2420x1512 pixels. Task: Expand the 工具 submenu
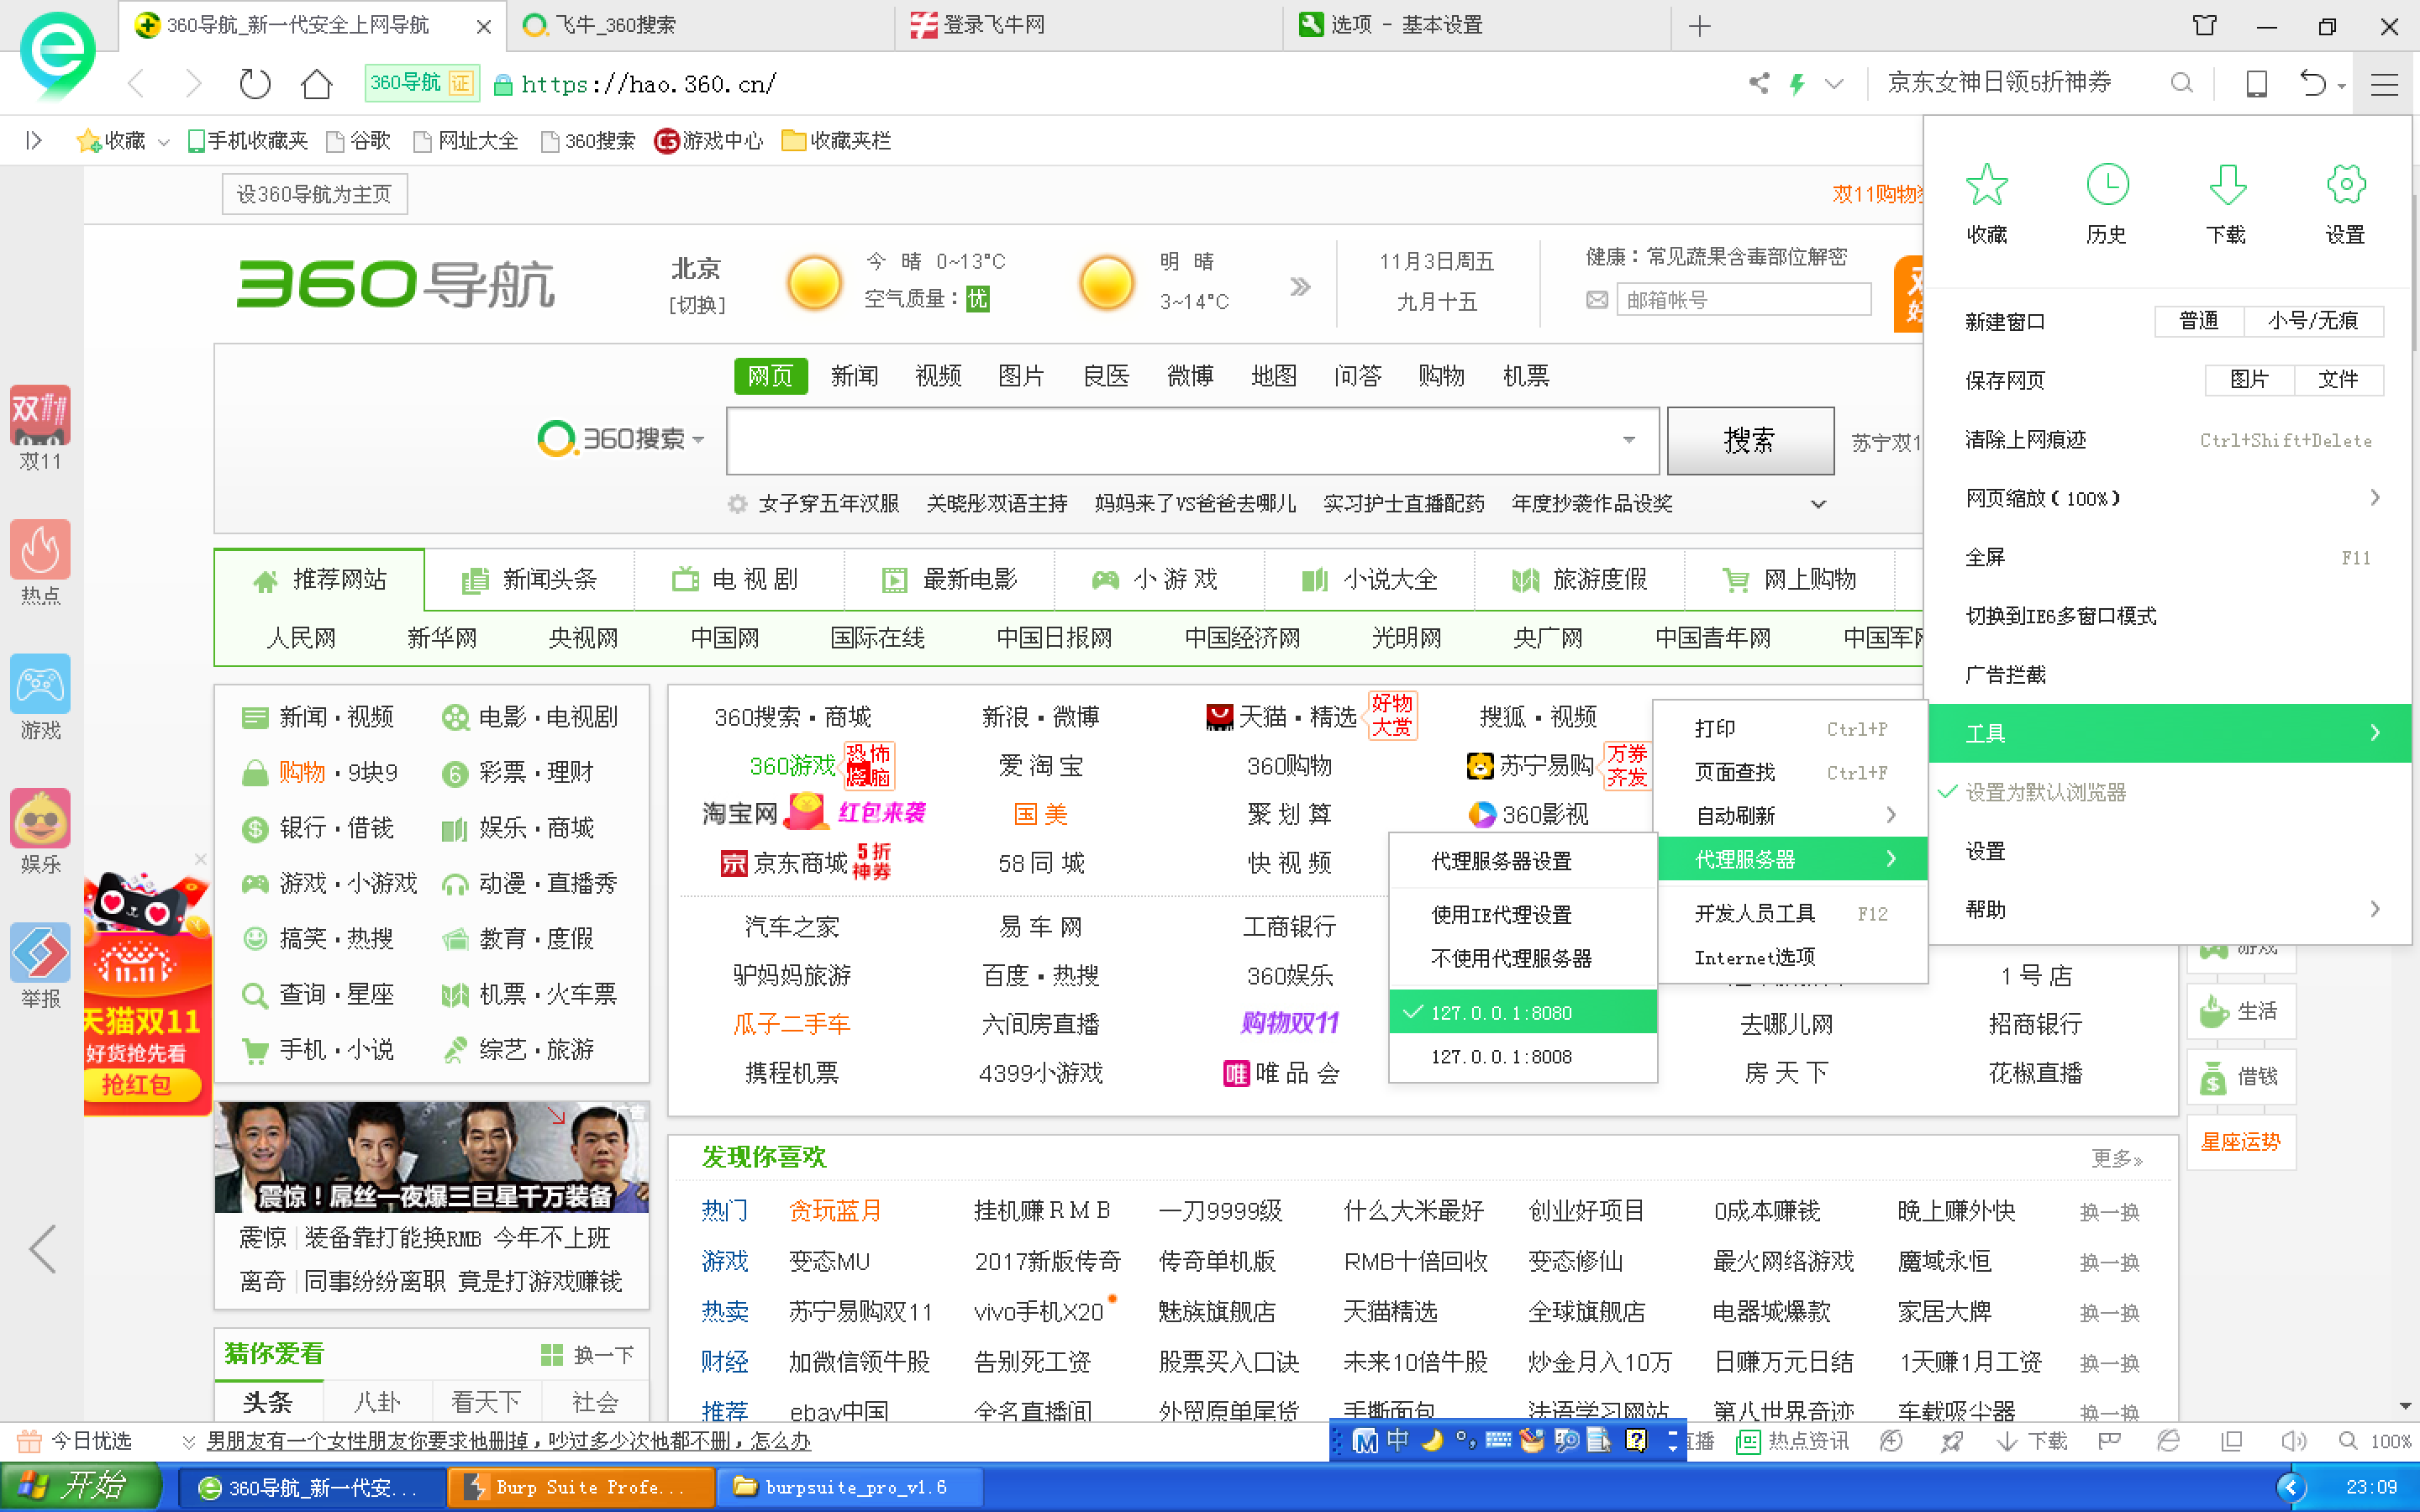click(x=2170, y=733)
